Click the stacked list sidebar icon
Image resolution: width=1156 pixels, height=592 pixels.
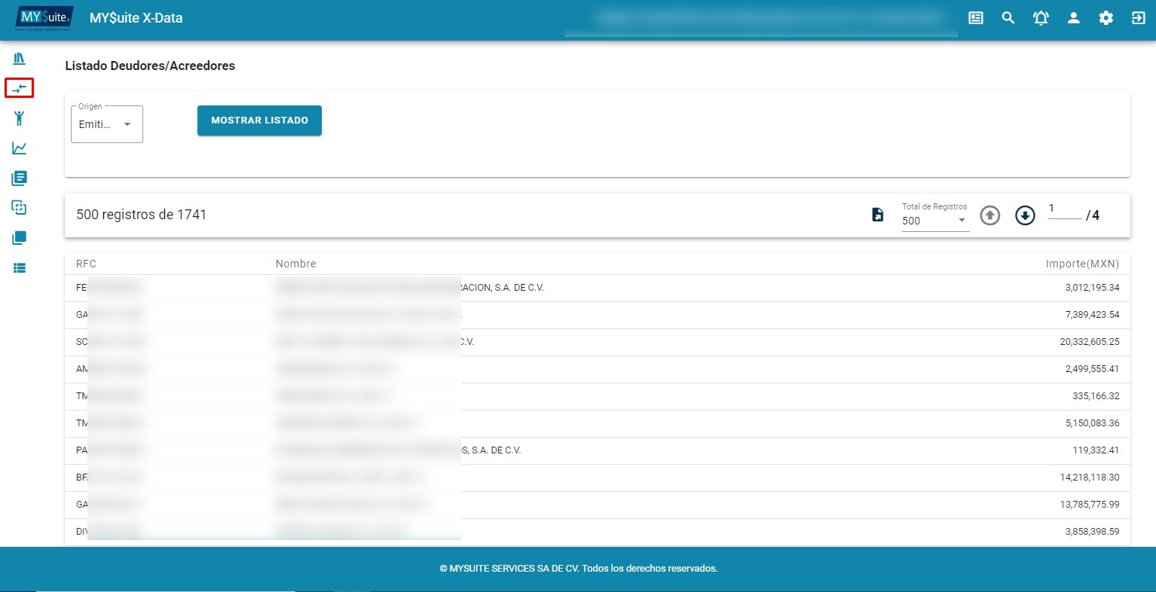[x=20, y=179]
